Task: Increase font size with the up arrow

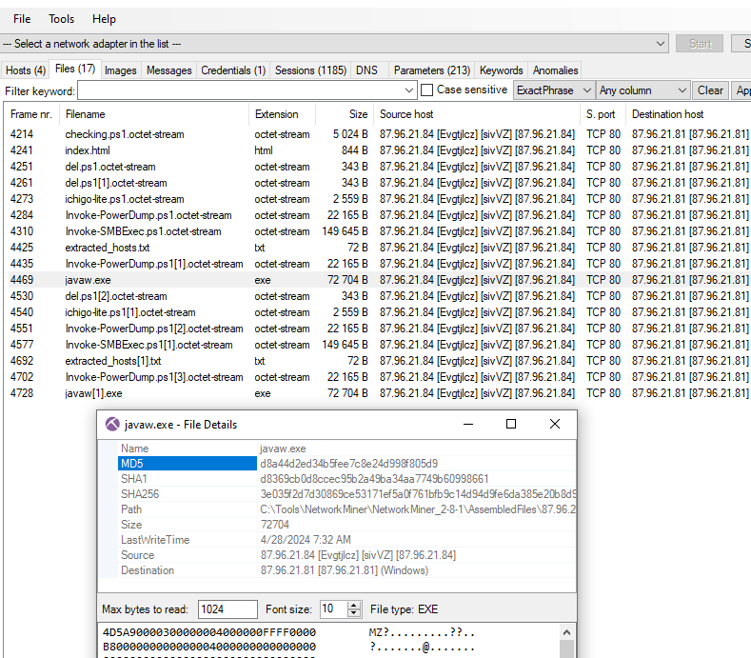Action: coord(354,605)
